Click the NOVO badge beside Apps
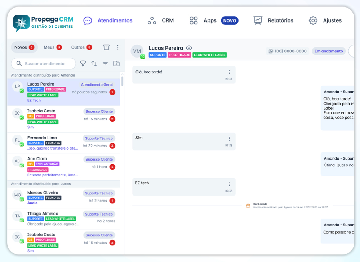The image size is (360, 262). pyautogui.click(x=230, y=20)
